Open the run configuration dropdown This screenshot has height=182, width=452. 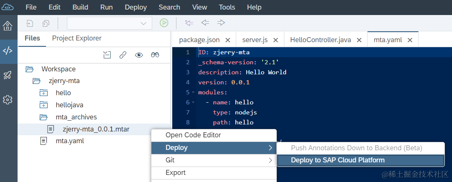pos(110,23)
